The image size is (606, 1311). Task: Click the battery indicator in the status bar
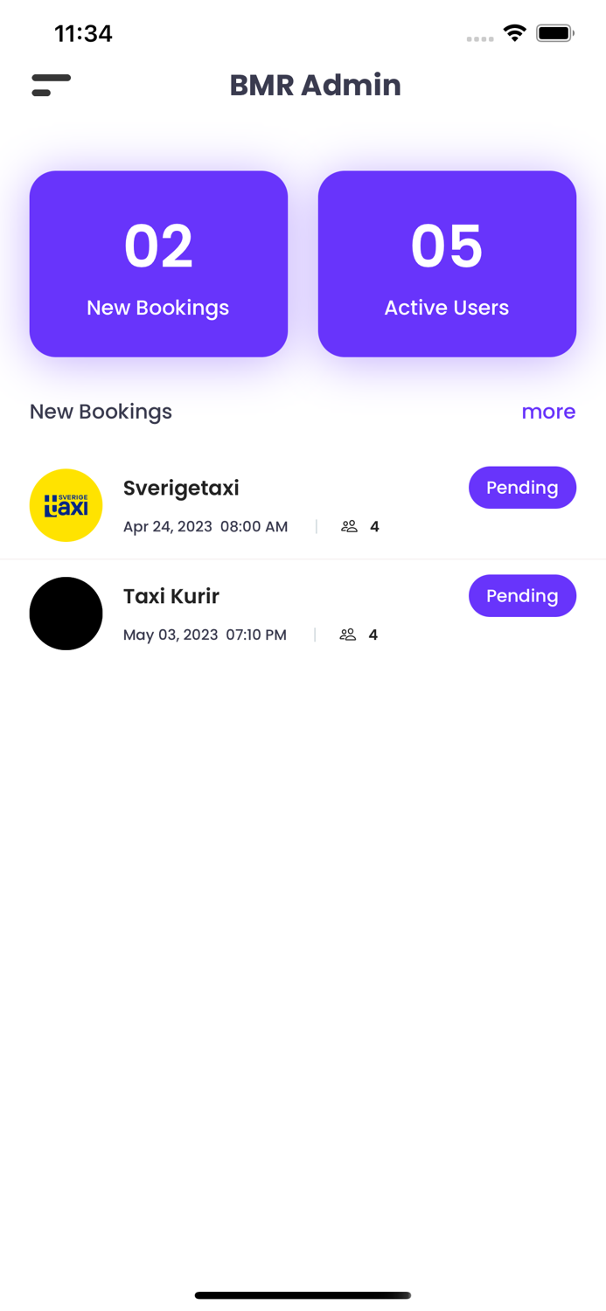click(554, 32)
